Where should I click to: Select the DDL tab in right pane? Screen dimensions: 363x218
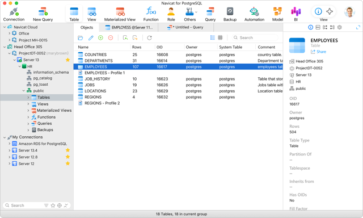point(318,27)
